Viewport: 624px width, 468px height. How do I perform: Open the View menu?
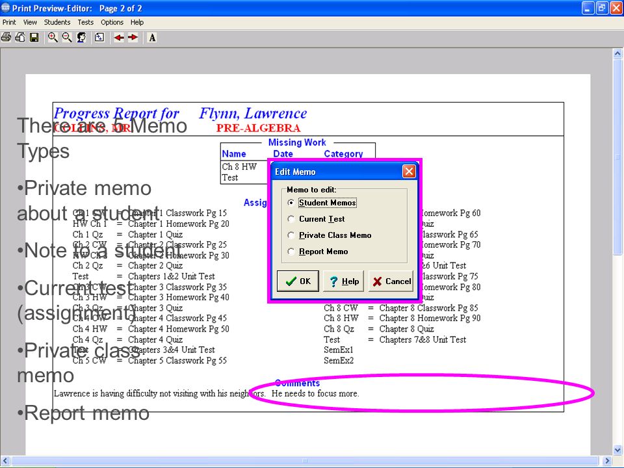pos(30,22)
